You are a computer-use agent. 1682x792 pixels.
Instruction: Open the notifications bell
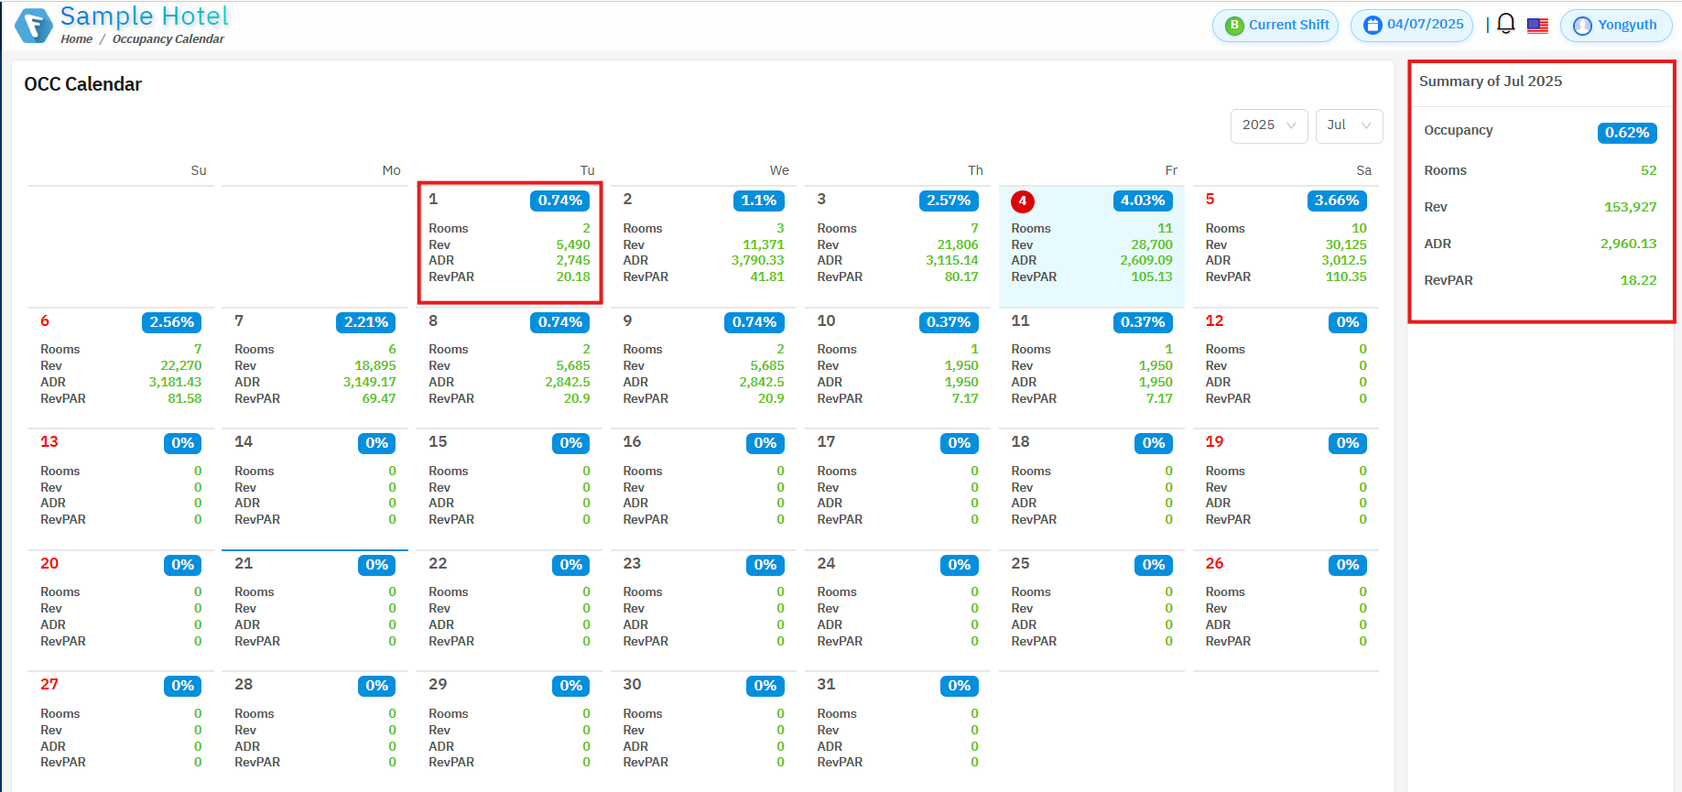click(x=1505, y=25)
